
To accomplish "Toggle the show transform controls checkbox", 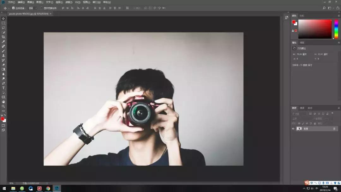I will (x=42, y=8).
